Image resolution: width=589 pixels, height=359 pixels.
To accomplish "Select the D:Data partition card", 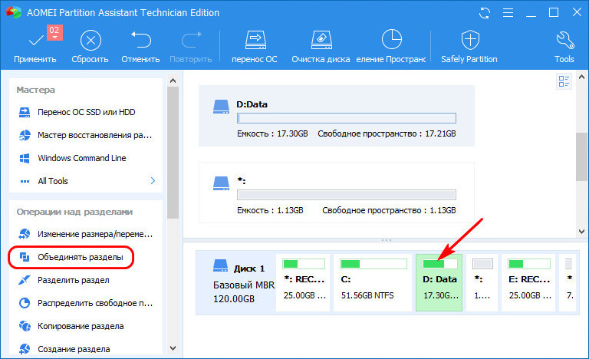I will click(x=337, y=116).
